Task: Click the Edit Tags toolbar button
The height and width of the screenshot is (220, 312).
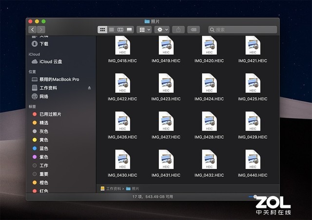Action: pos(194,30)
